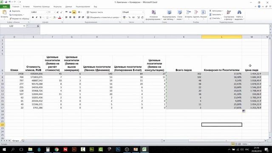
Task: Toggle Italic formatting
Action: point(37,17)
